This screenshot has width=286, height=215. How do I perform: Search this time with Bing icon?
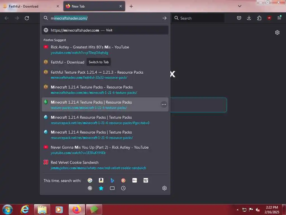point(112,181)
